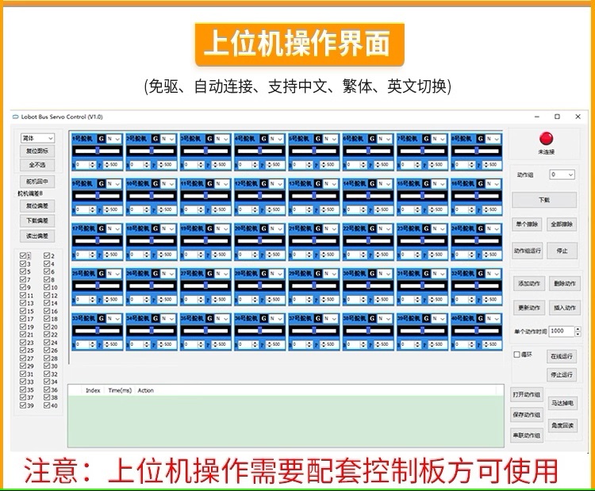
Task: Toggle servo 40 checkbox
Action: pyautogui.click(x=46, y=405)
